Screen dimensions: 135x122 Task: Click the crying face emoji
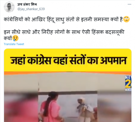pyautogui.click(x=15, y=38)
